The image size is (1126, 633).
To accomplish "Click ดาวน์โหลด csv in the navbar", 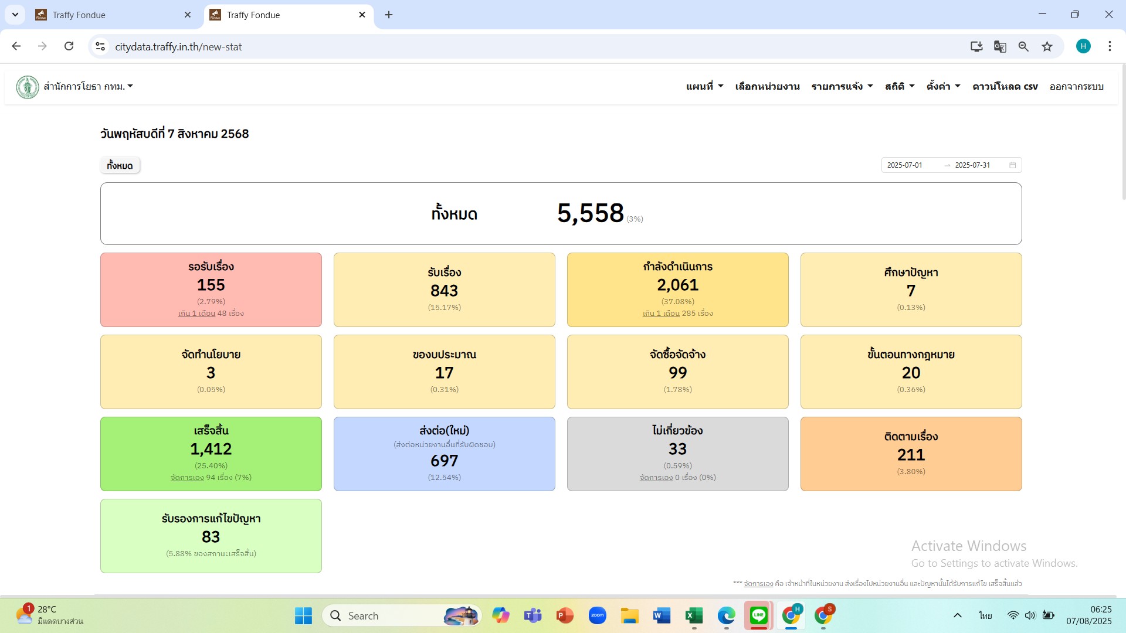I will pyautogui.click(x=1005, y=86).
